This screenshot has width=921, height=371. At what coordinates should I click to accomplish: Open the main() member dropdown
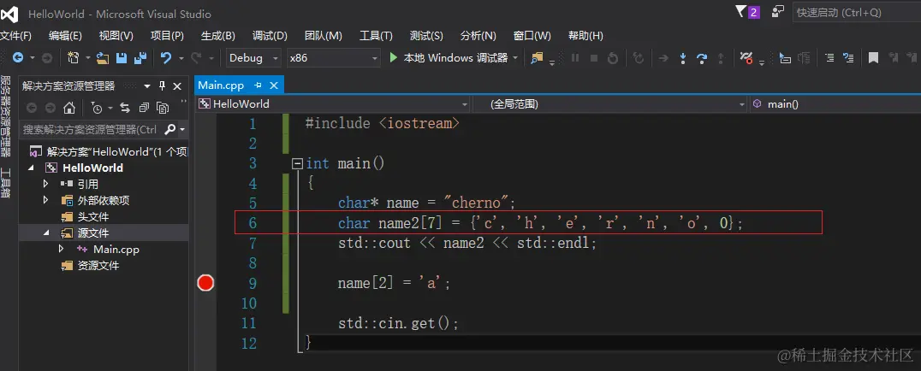click(x=835, y=104)
